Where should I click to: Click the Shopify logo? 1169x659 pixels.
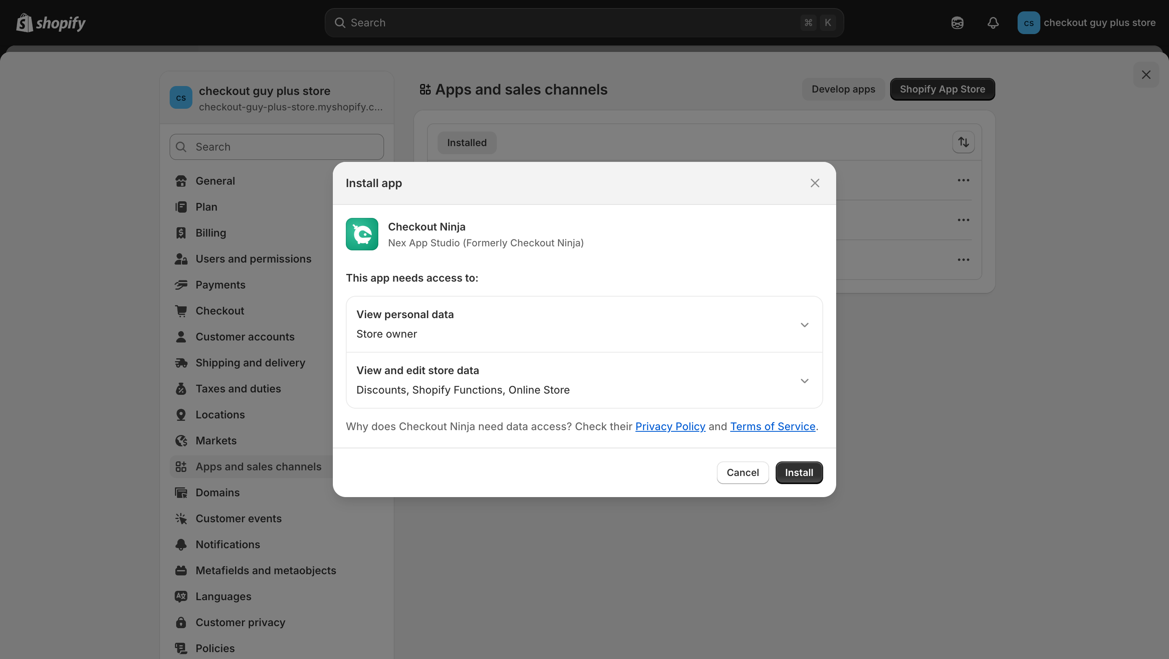(51, 23)
